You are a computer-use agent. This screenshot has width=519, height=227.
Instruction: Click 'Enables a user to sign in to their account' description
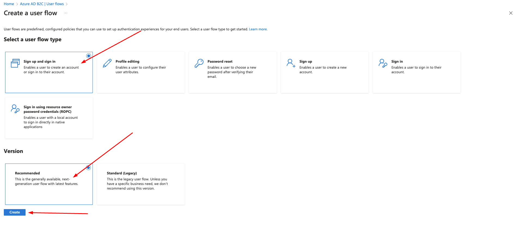pos(416,70)
